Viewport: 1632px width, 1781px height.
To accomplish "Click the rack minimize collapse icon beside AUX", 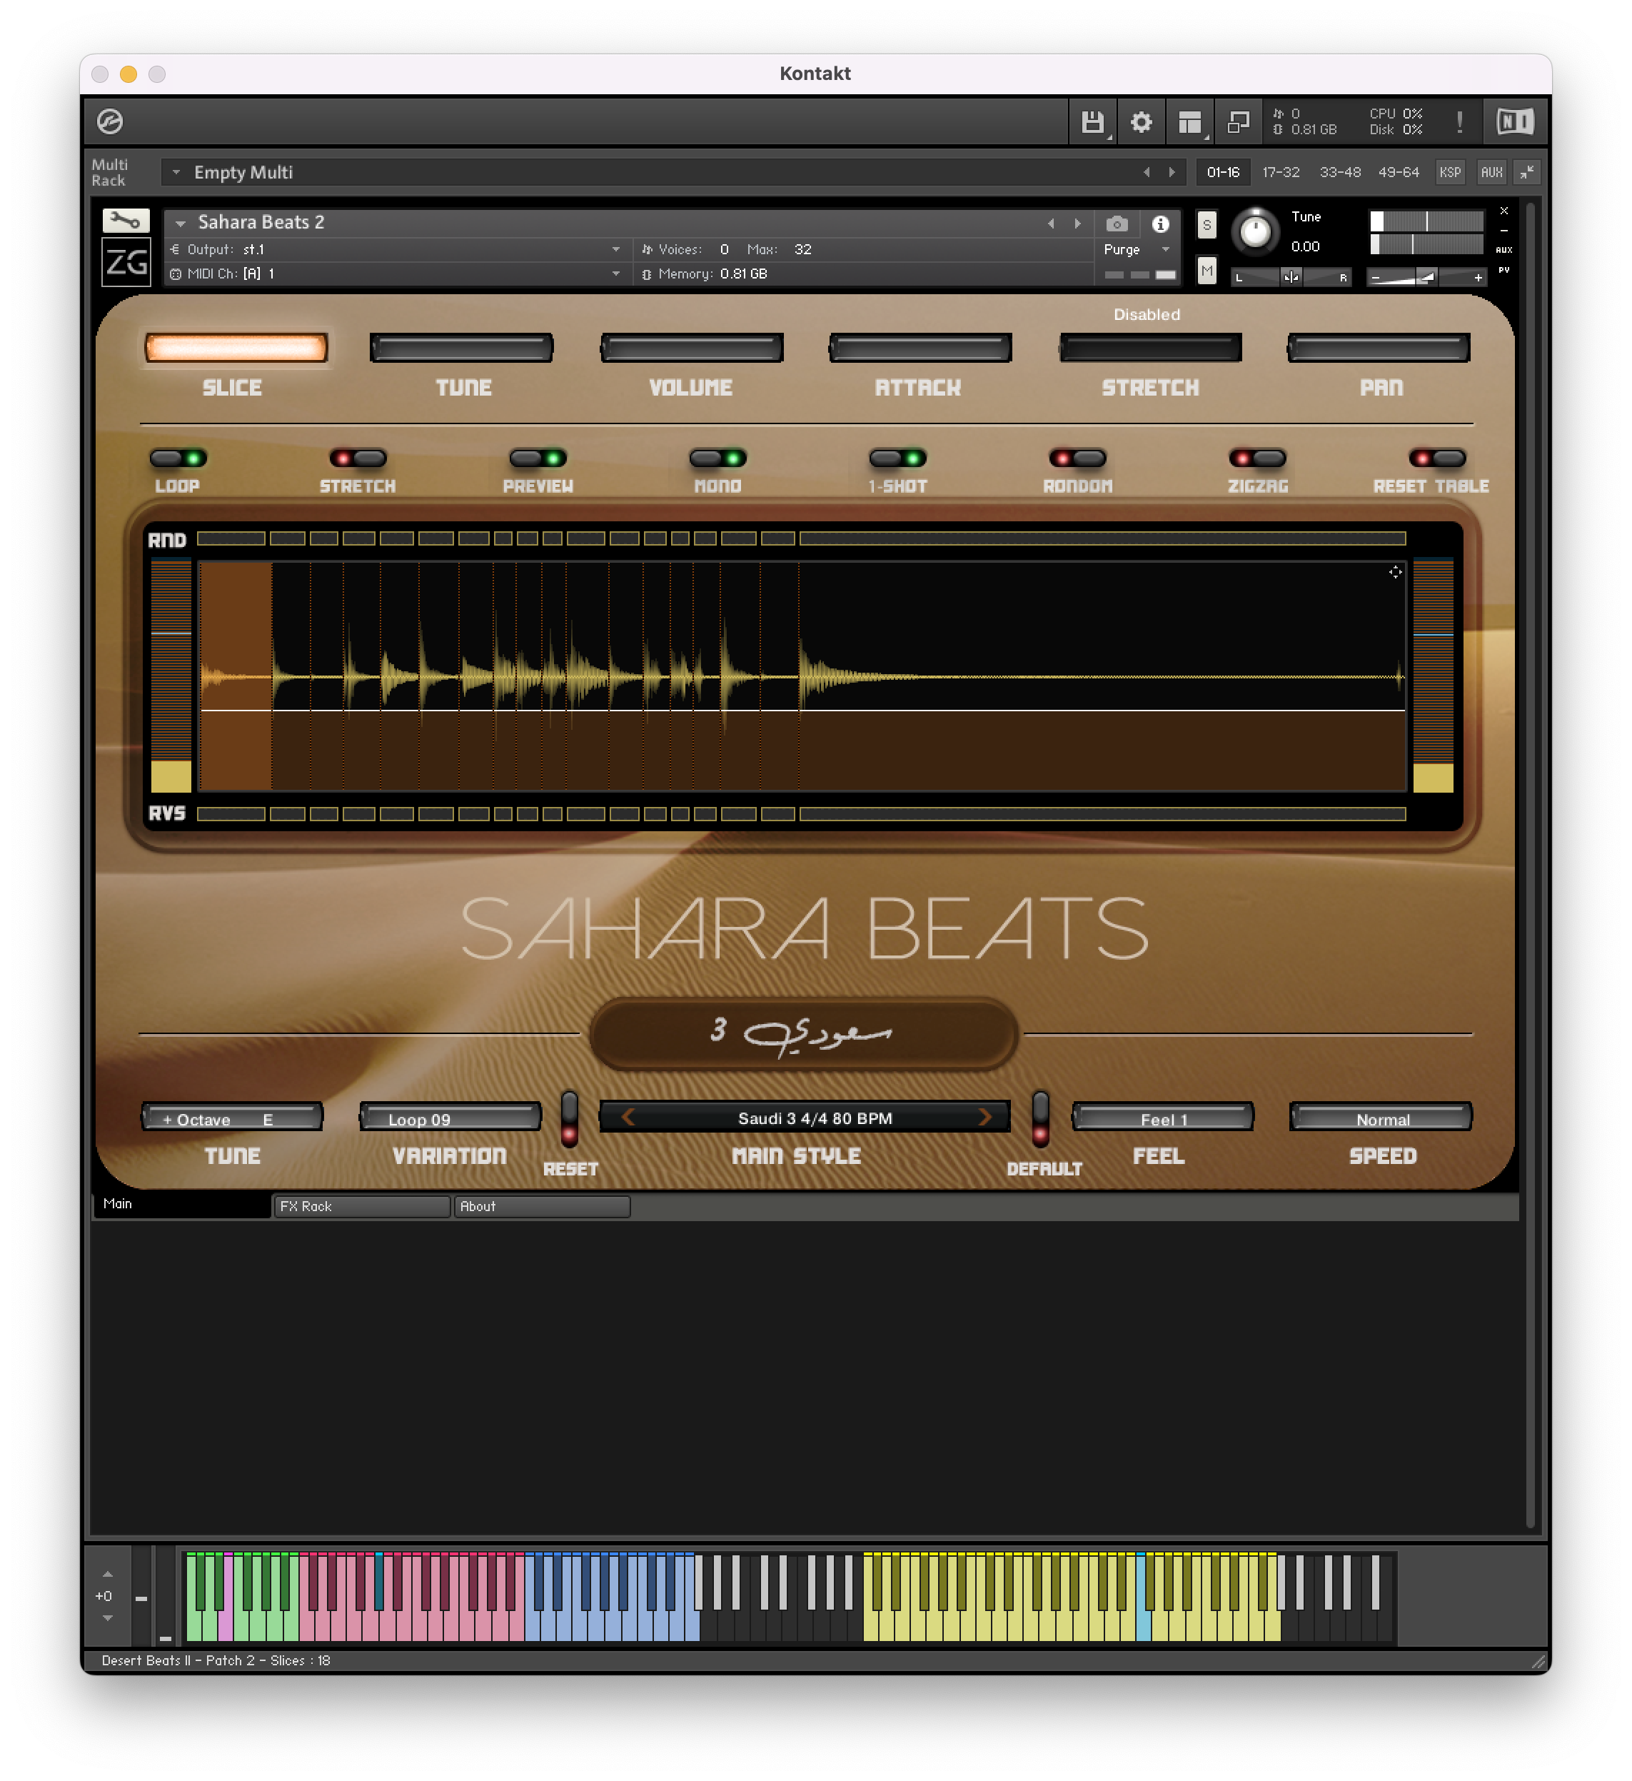I will click(1527, 172).
